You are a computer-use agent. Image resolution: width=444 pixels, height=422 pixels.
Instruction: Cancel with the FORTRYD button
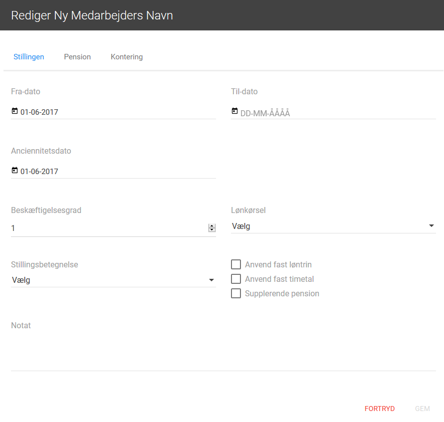380,409
